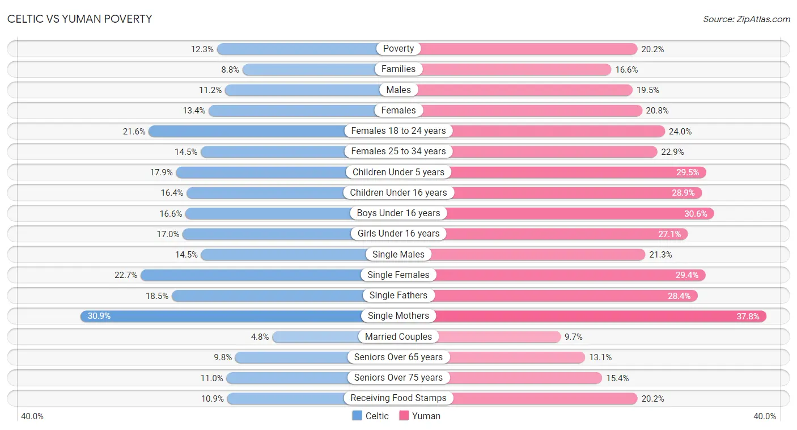Select the Yuman Single Fathers 28.4% bar

[548, 296]
